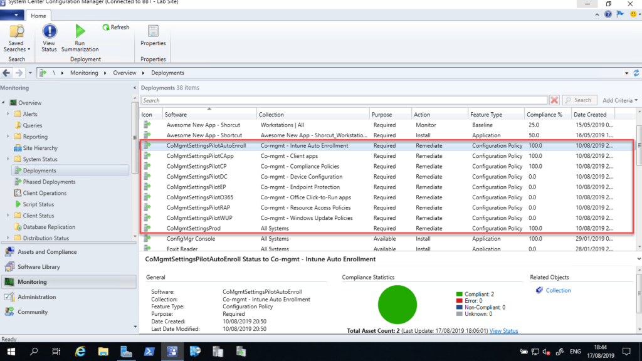Screen dimensions: 642x361
Task: Click the View Status ribbon icon
Action: pyautogui.click(x=49, y=38)
